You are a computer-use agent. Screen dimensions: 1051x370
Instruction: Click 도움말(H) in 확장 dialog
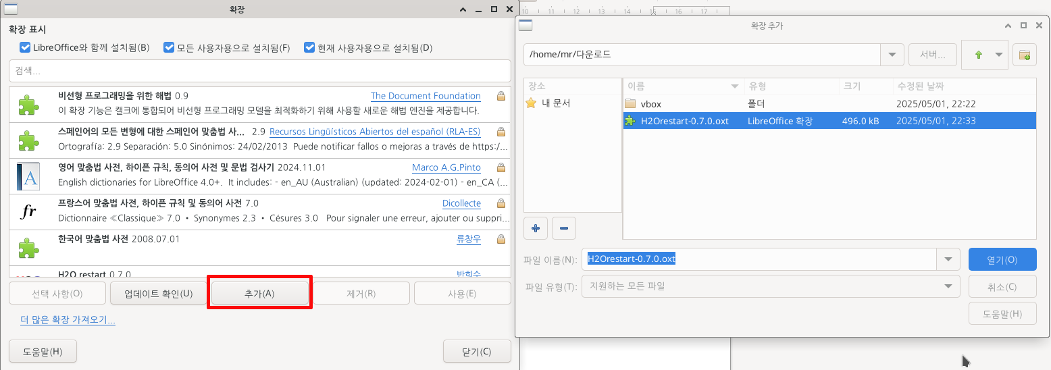pyautogui.click(x=43, y=352)
